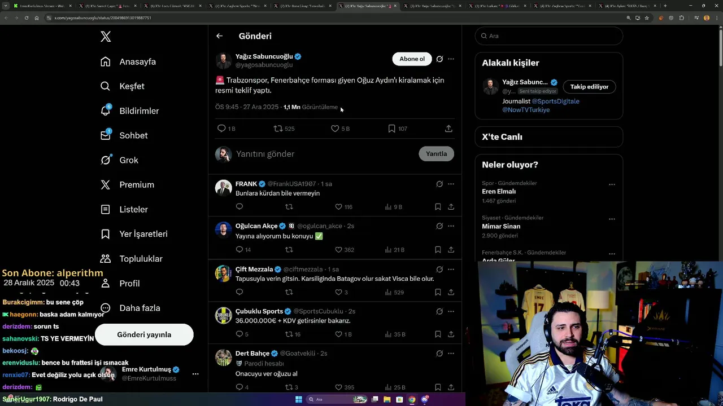The image size is (723, 406).
Task: Open more options on Çubuklu Sports reply
Action: coord(451,311)
